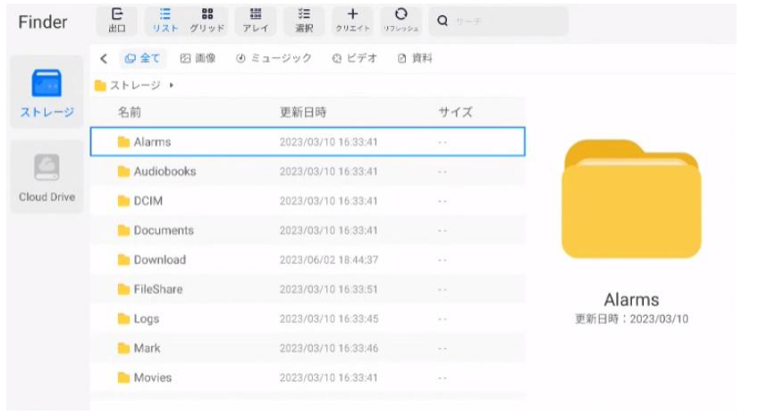Click the large Alarms folder preview
The height and width of the screenshot is (416, 759).
tap(631, 199)
